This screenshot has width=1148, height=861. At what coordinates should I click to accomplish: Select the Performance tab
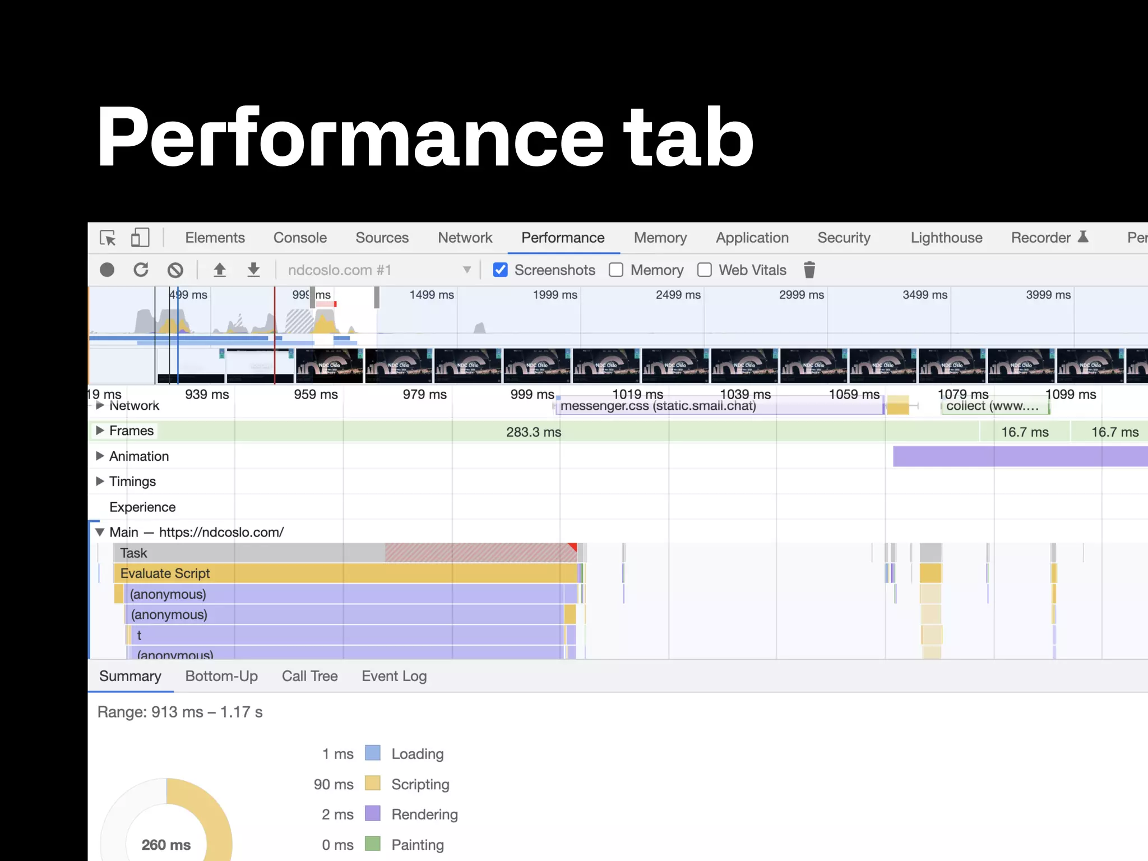point(563,238)
